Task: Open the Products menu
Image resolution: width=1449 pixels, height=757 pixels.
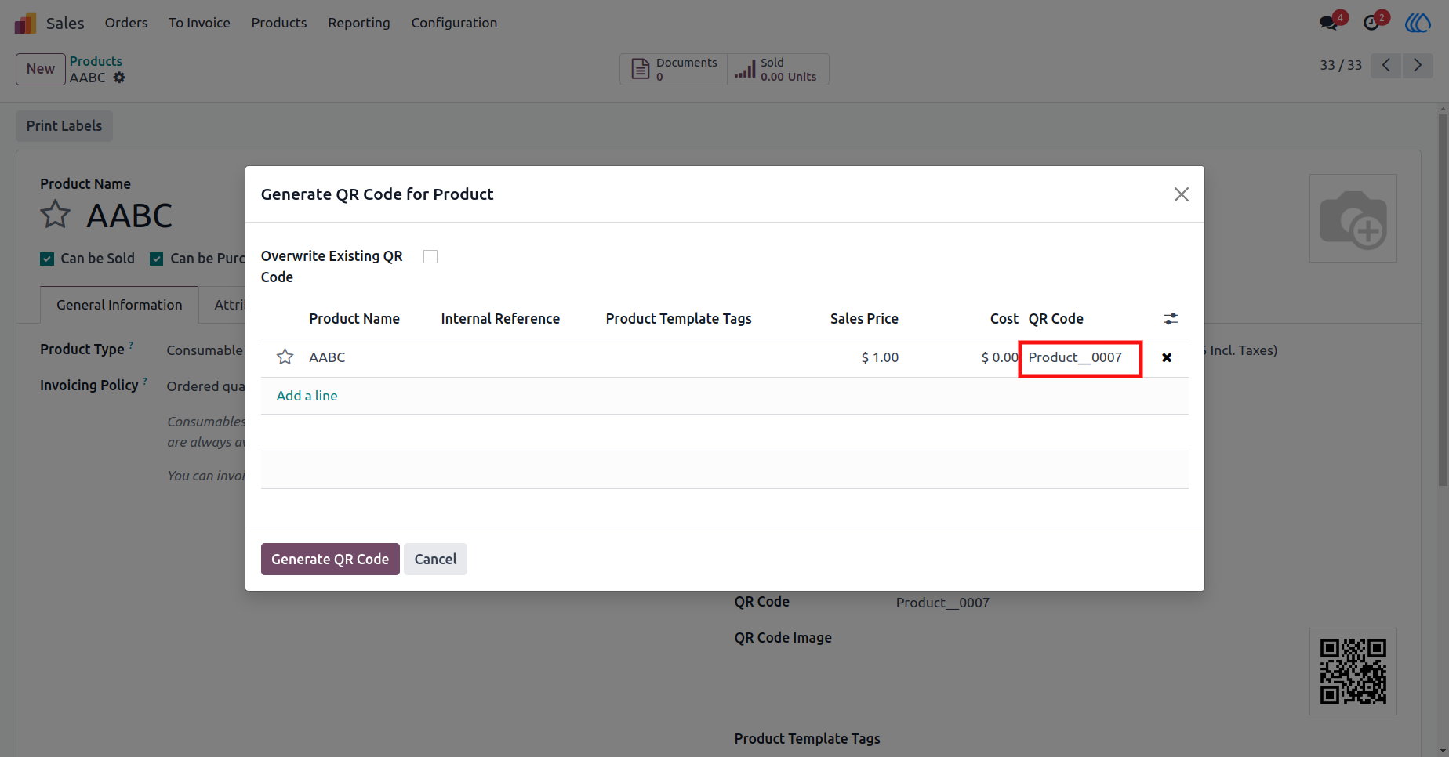Action: pos(279,23)
